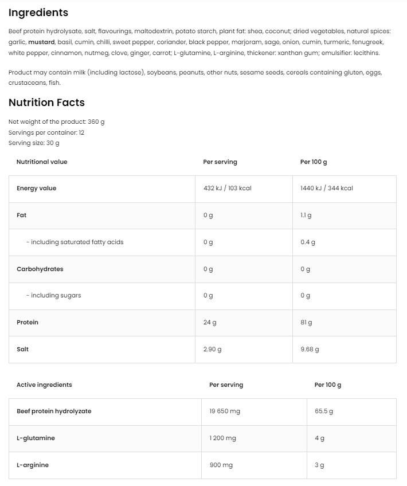Click the Nutrition Facts heading
The width and height of the screenshot is (407, 486).
46,102
